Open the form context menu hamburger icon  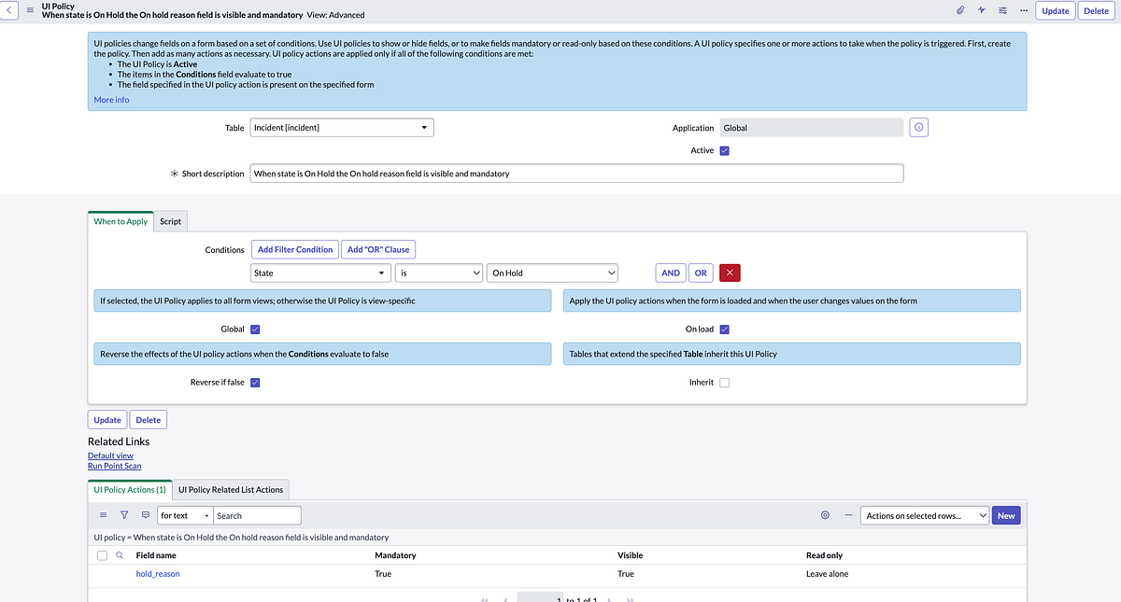[31, 9]
